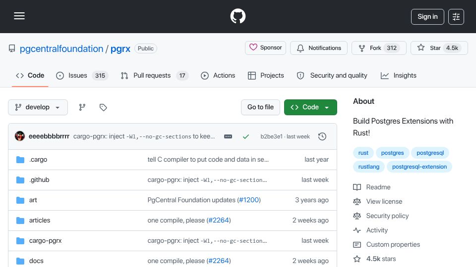Go to the Actions tab

218,75
